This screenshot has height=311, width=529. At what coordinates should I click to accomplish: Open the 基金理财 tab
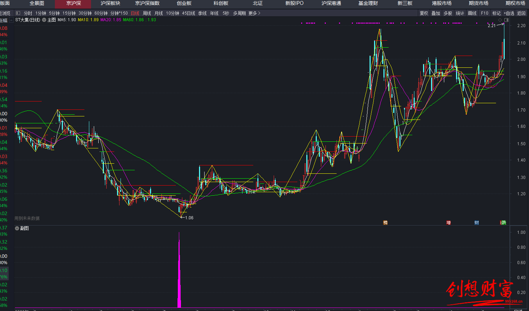coord(368,3)
